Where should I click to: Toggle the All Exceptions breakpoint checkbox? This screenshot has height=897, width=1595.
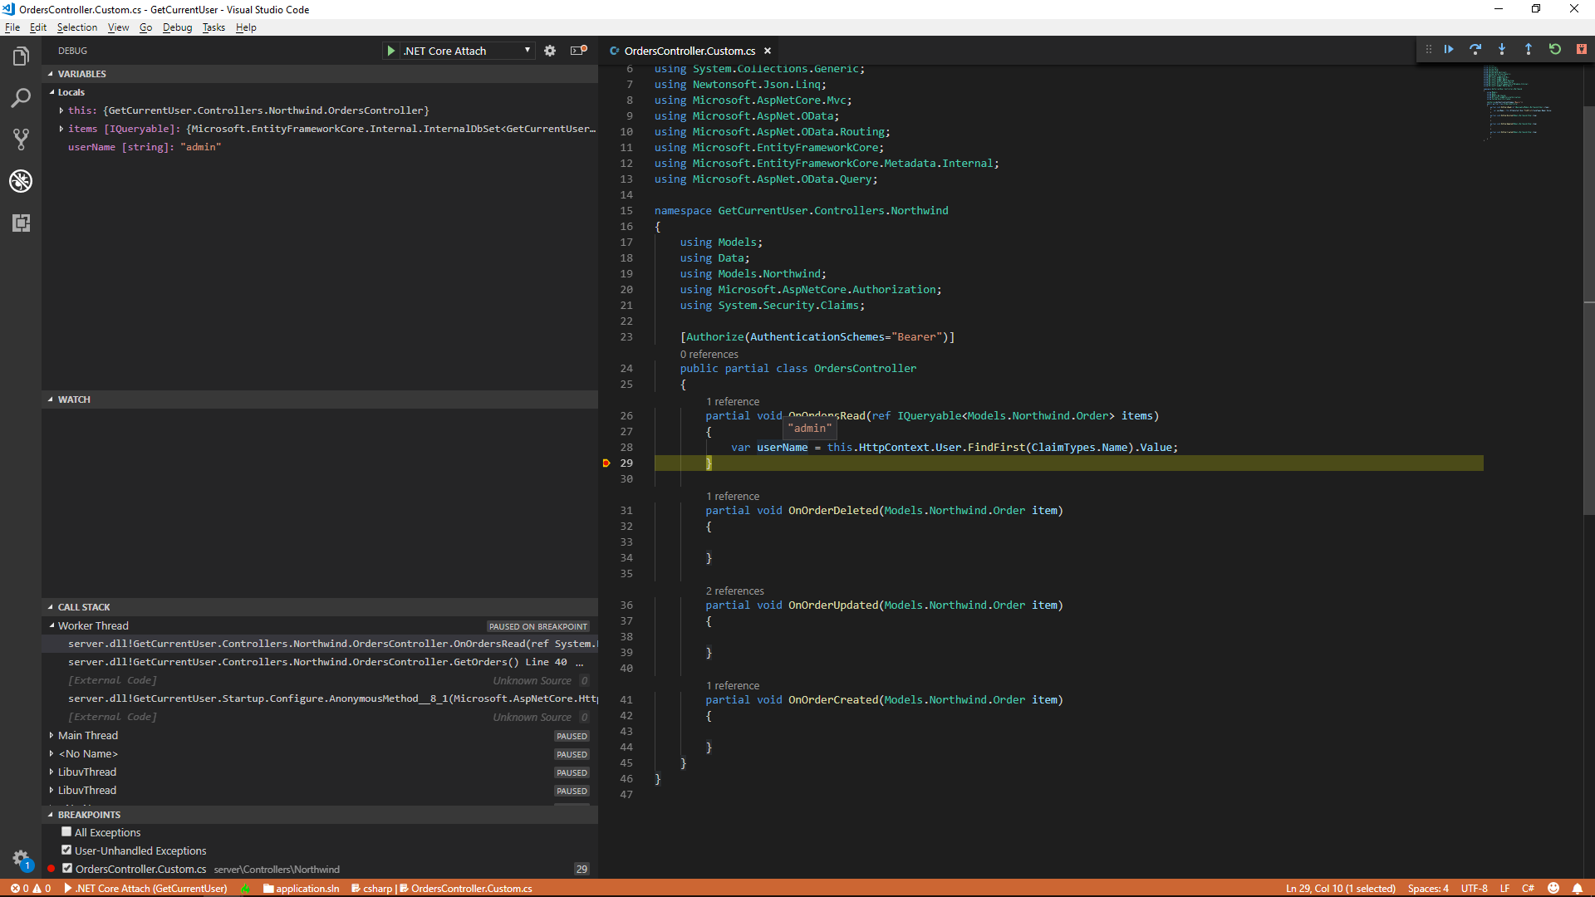pos(66,832)
